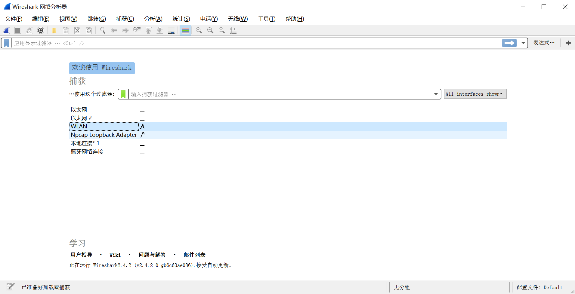This screenshot has height=294, width=575.
Task: Open the All interfaces shown dropdown
Action: [x=475, y=94]
